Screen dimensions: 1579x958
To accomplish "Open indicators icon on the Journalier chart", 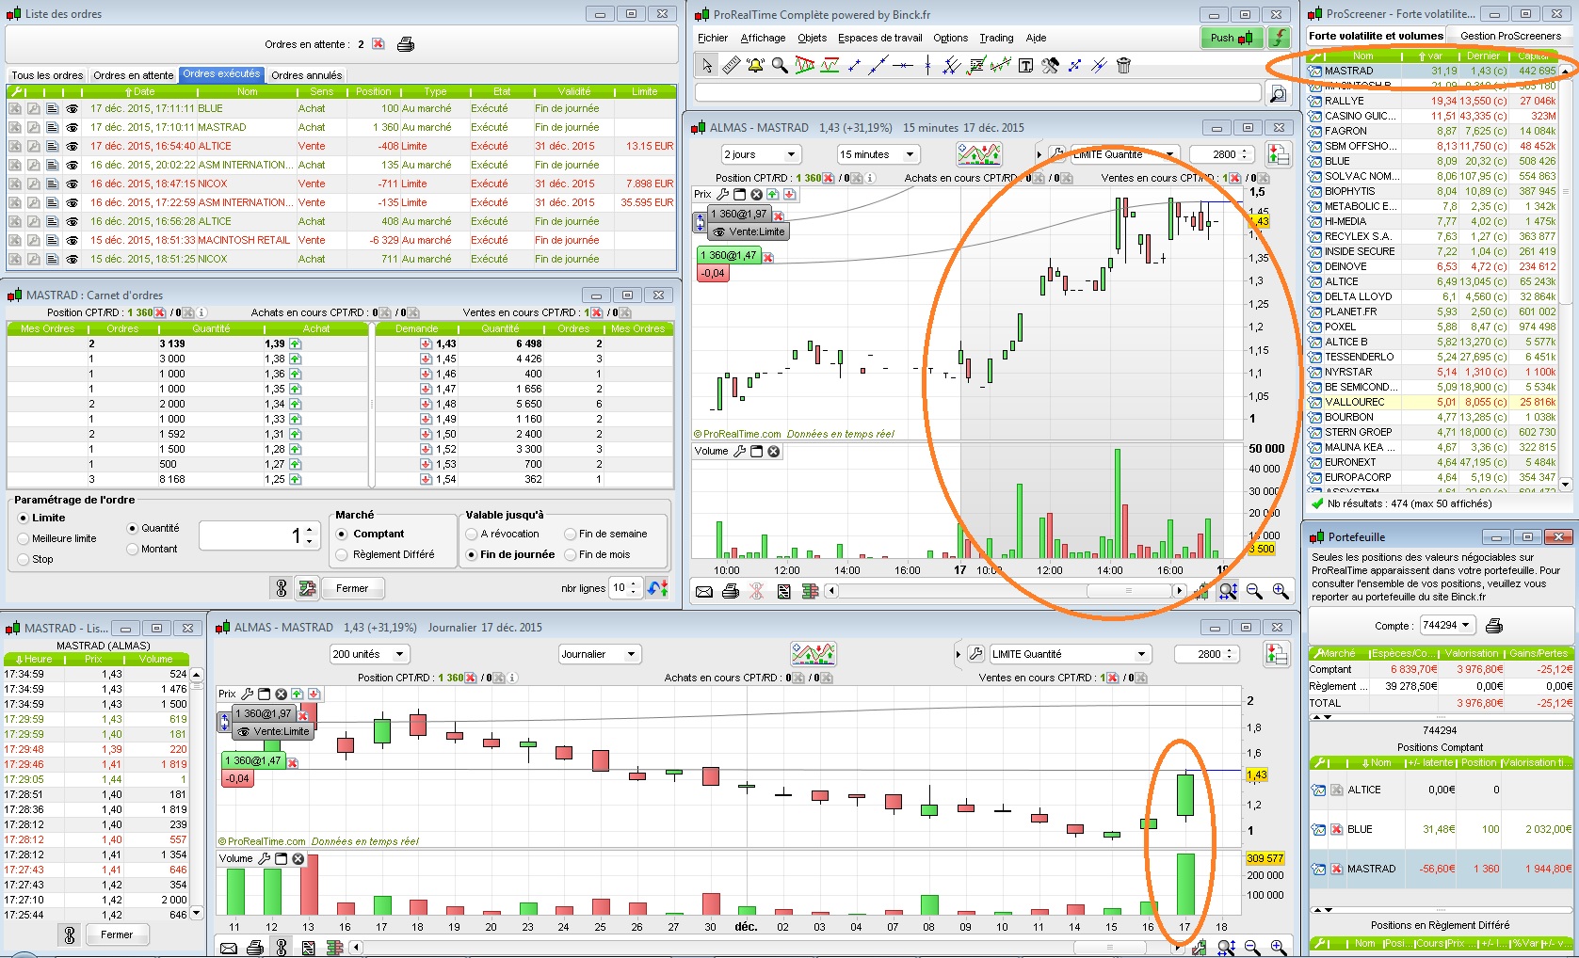I will tap(814, 654).
